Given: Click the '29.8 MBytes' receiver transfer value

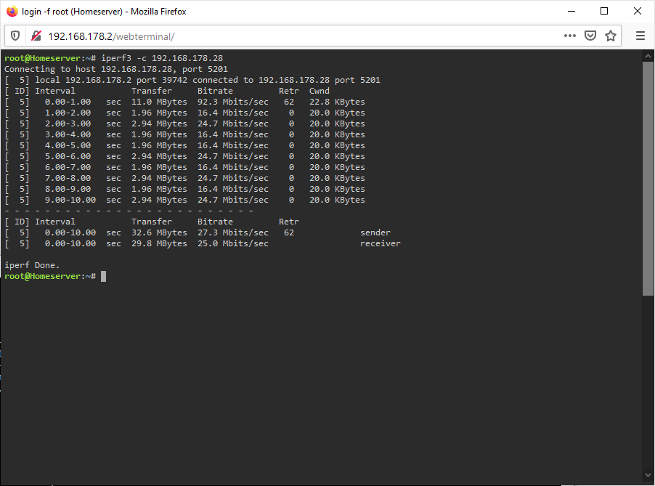Looking at the screenshot, I should 159,243.
